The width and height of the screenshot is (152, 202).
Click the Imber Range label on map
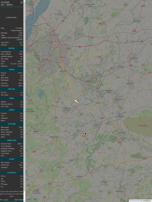(x=143, y=125)
